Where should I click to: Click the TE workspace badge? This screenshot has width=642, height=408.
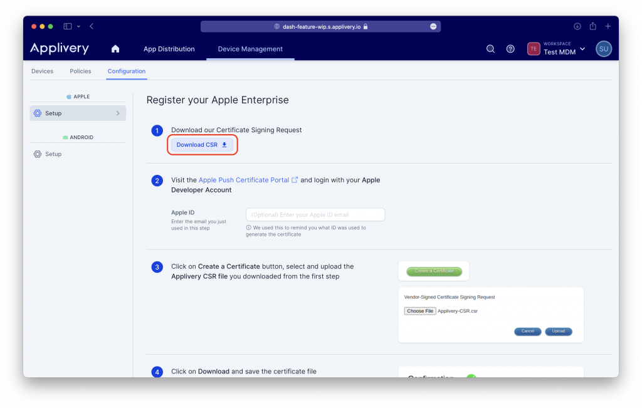click(534, 49)
